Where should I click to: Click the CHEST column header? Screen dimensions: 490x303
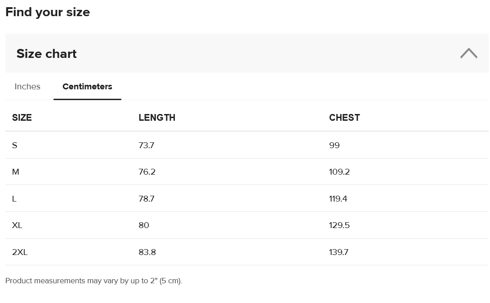coord(344,118)
